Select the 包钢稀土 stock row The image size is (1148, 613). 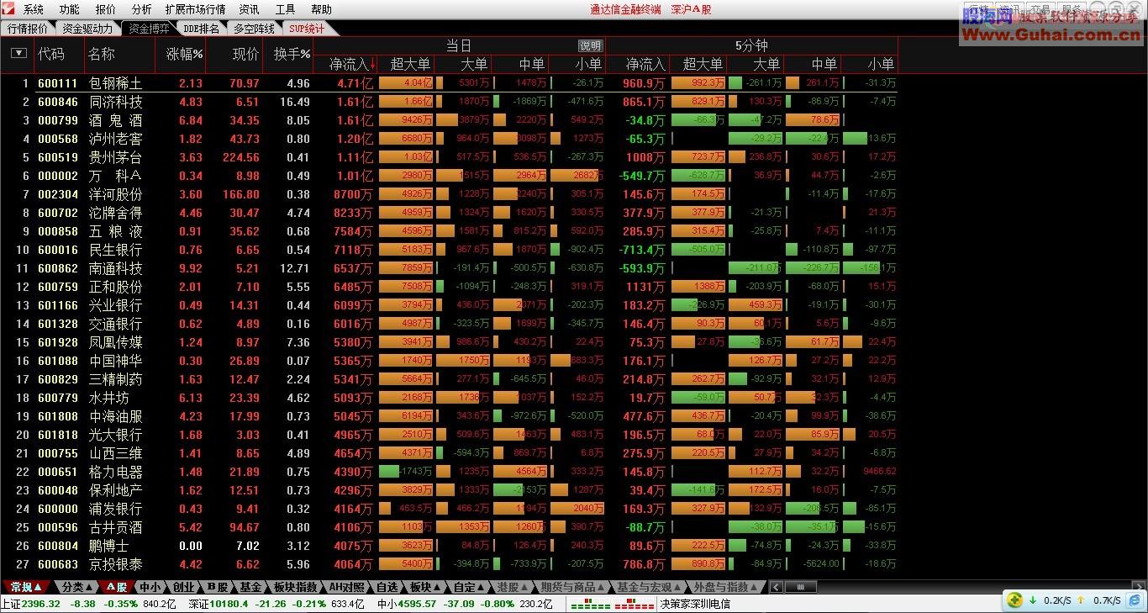[449, 83]
